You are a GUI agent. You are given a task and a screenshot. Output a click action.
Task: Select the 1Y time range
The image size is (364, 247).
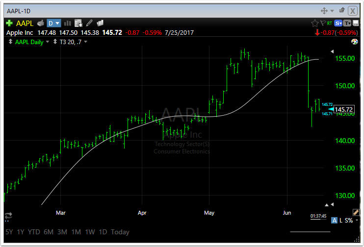pos(21,232)
